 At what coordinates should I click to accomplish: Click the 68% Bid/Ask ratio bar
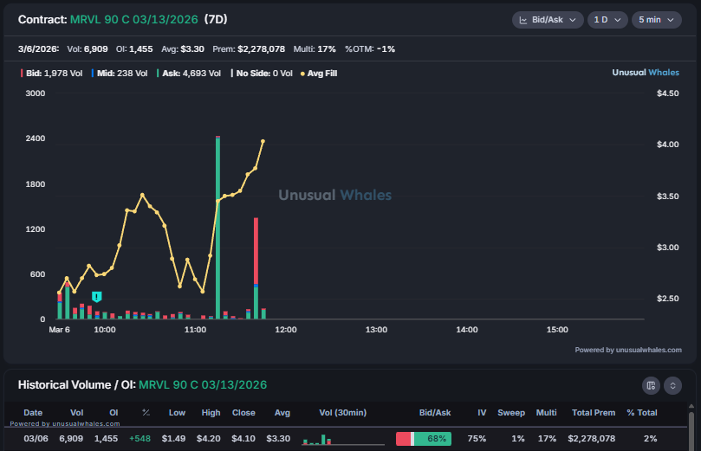point(424,439)
